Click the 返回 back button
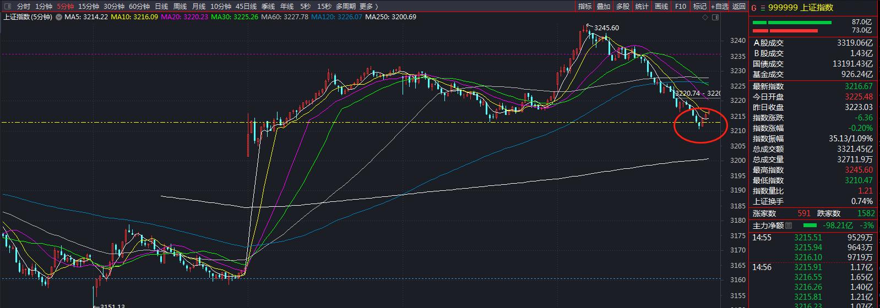The width and height of the screenshot is (880, 308). [x=739, y=7]
